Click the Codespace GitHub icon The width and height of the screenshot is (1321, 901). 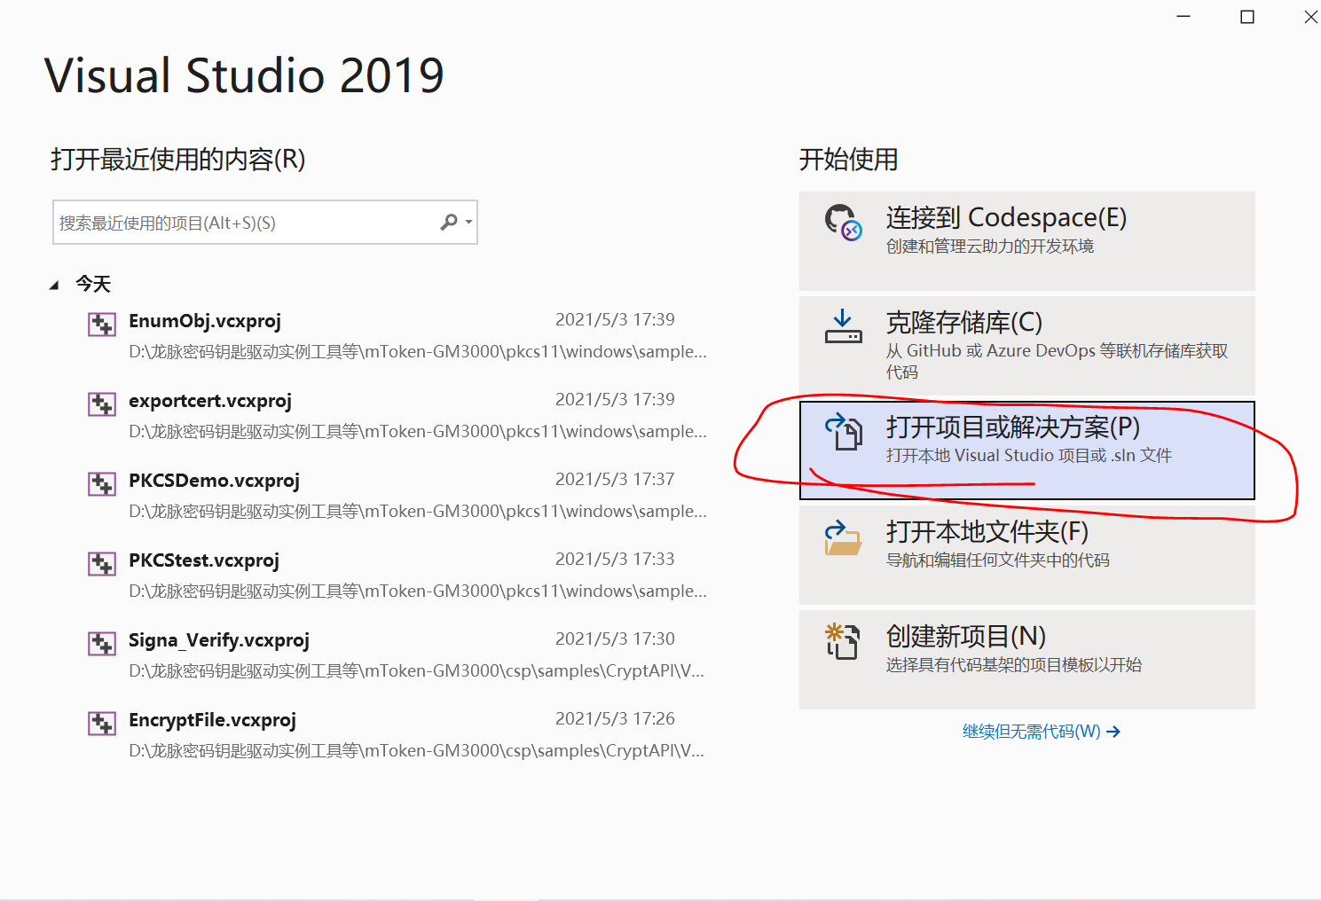[x=843, y=223]
